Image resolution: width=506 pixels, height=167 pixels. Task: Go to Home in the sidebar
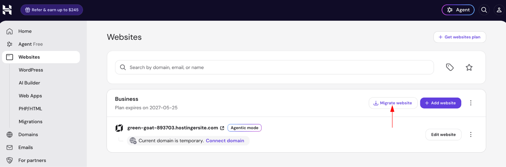point(41,31)
